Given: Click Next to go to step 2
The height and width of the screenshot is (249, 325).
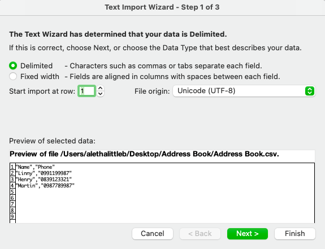Looking at the screenshot, I should (248, 234).
